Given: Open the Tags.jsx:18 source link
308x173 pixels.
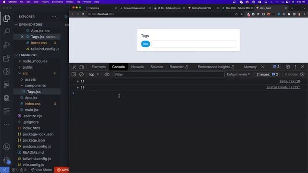Looking at the screenshot, I should [290, 81].
